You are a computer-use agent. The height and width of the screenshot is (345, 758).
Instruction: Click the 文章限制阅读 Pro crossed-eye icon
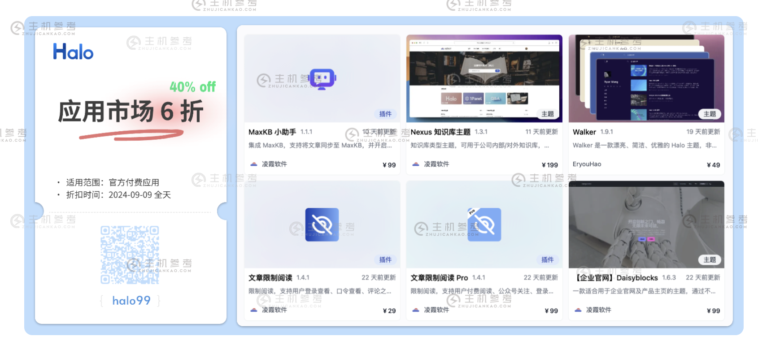(x=484, y=224)
